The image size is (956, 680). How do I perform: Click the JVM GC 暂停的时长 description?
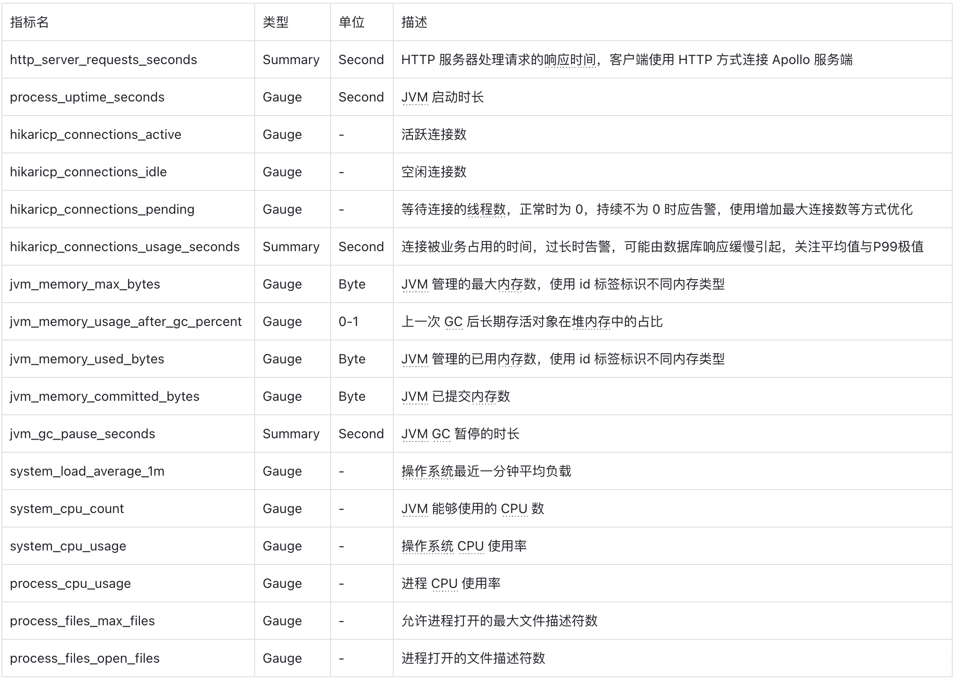click(460, 434)
